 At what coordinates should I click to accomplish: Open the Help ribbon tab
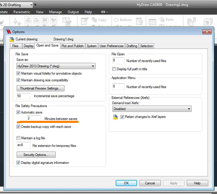pos(88,12)
